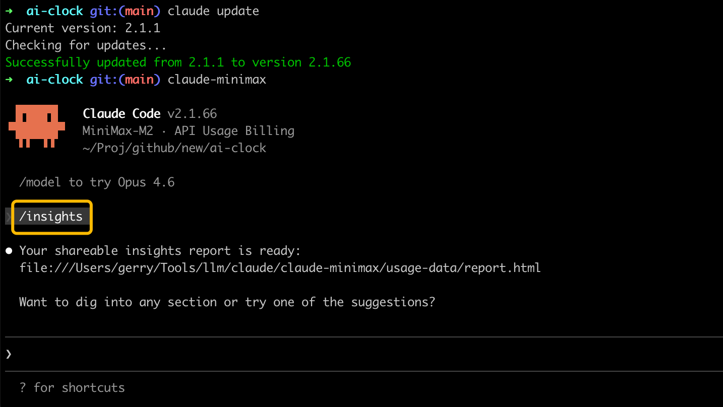Click the "Claude Code" title text
The image size is (723, 407).
pos(122,114)
